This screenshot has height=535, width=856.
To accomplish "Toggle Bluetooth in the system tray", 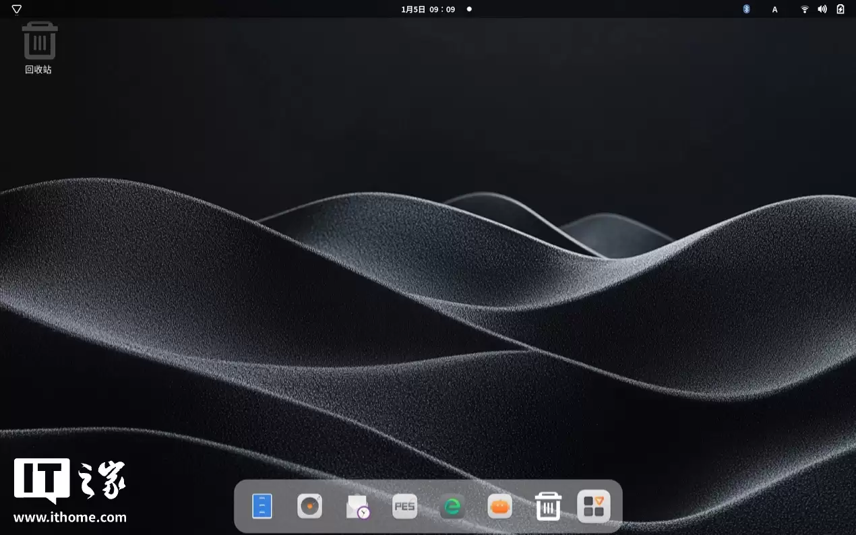I will tap(745, 9).
